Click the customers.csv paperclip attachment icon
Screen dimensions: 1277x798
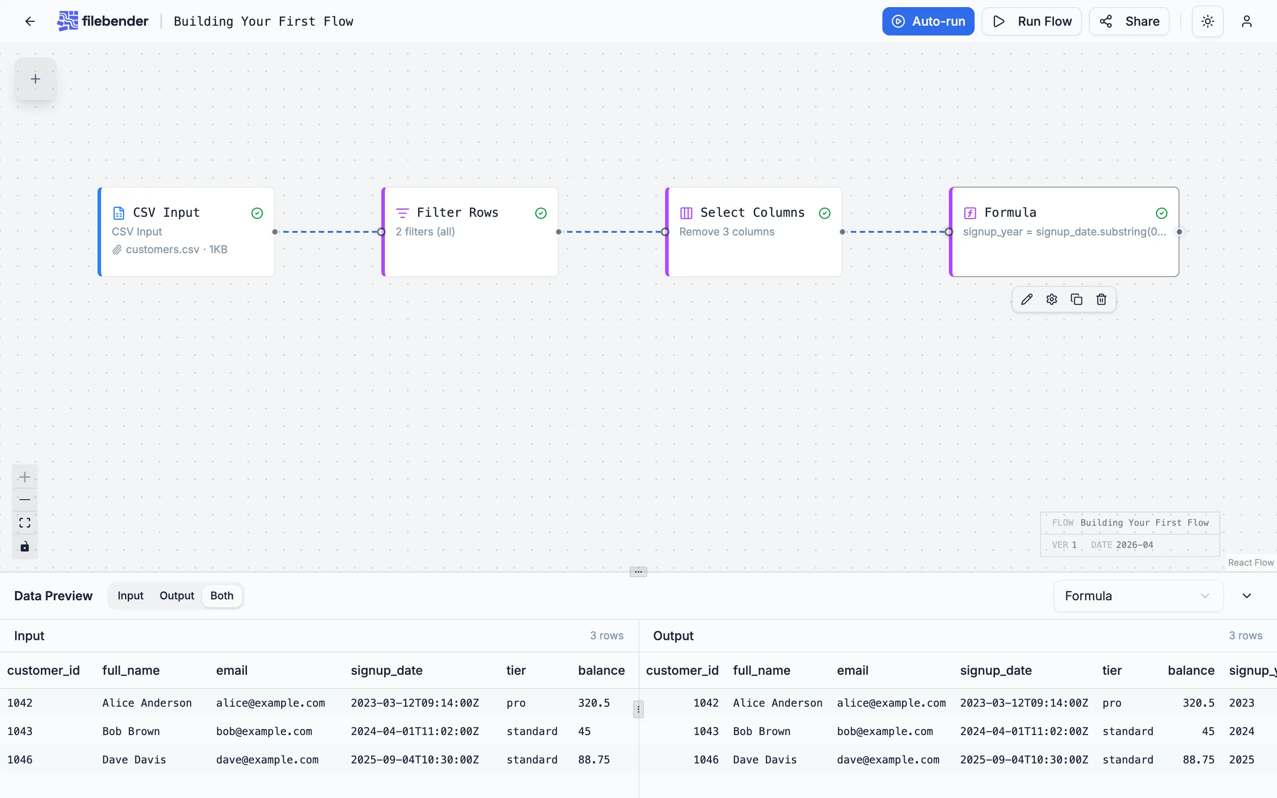(117, 250)
